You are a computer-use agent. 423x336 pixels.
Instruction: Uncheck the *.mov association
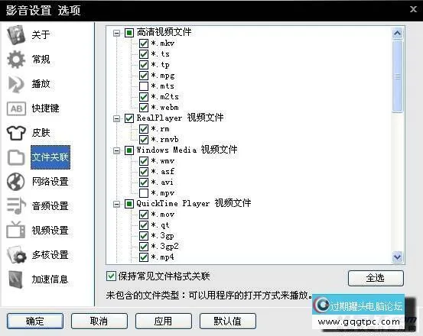click(144, 215)
